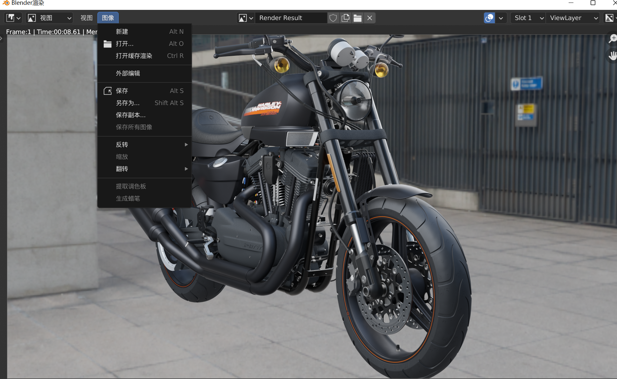
Task: Open the 视图 menu
Action: click(x=86, y=18)
